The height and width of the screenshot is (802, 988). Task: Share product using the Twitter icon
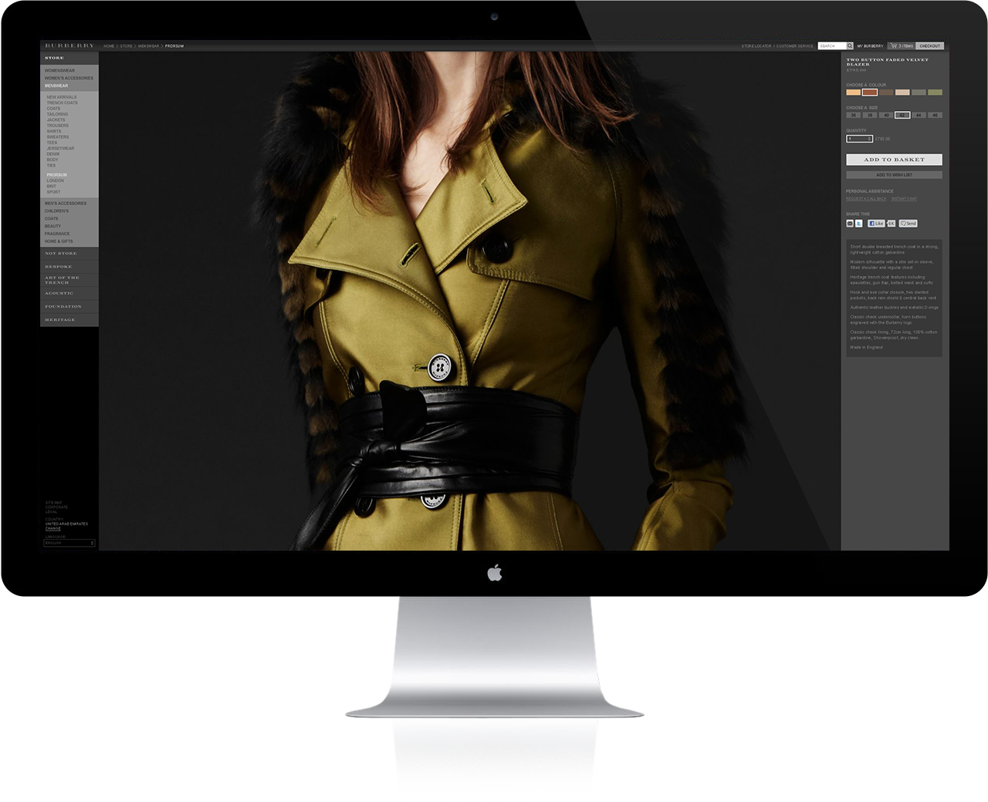point(858,224)
